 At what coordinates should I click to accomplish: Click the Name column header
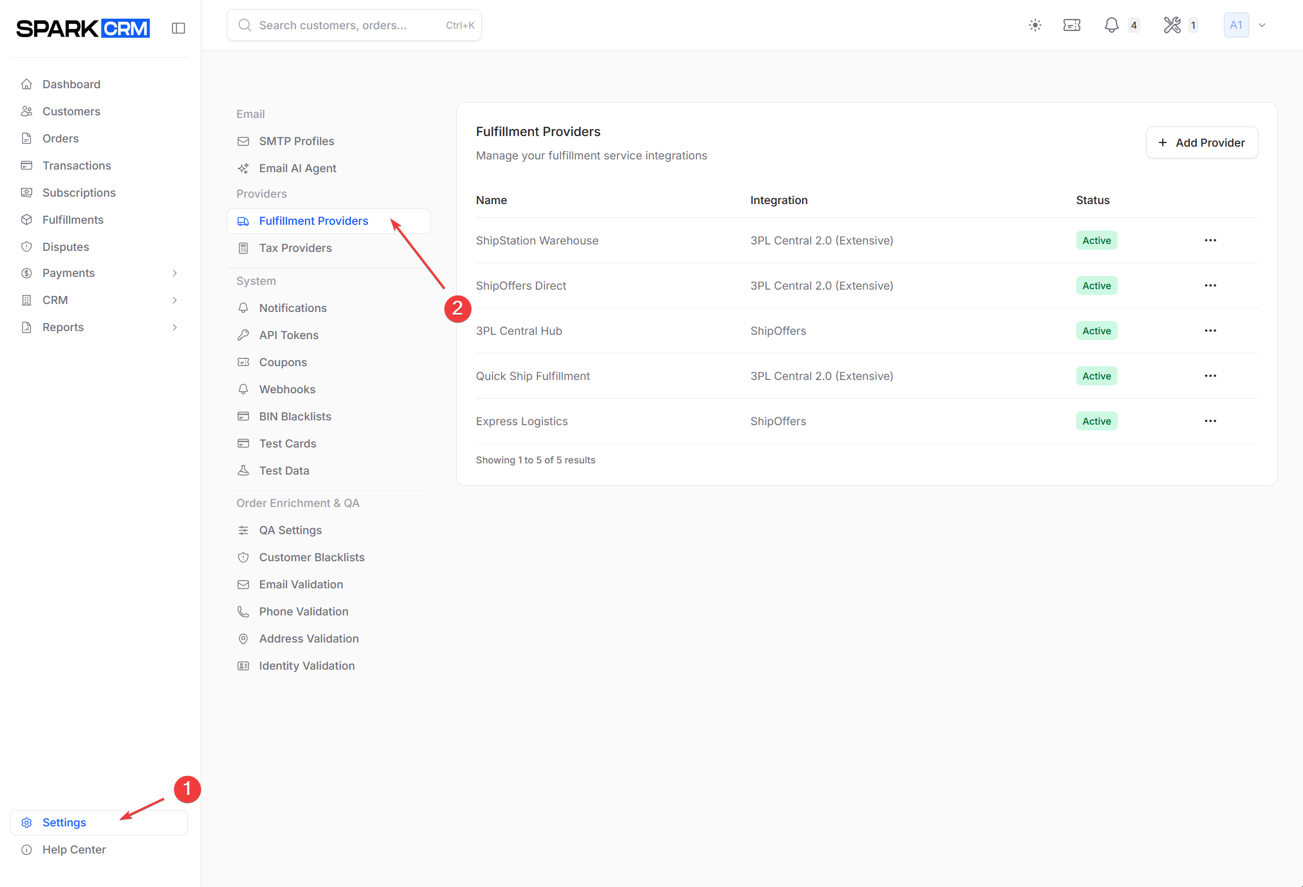pos(491,200)
